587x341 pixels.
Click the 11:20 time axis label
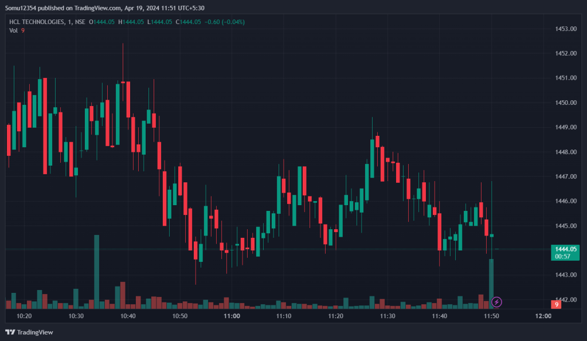click(335, 316)
